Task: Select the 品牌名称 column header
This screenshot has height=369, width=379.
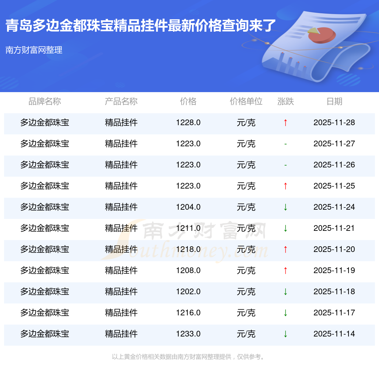Action: [x=45, y=101]
